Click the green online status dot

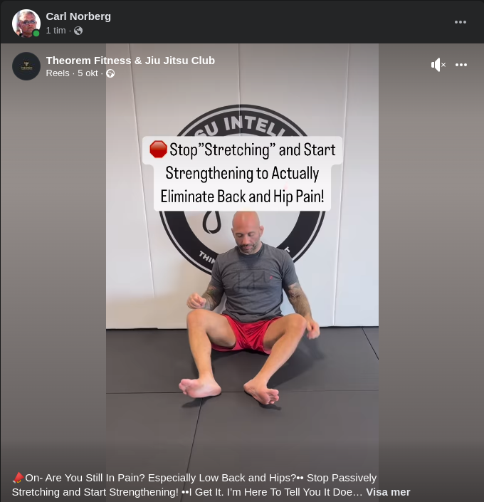pos(36,33)
